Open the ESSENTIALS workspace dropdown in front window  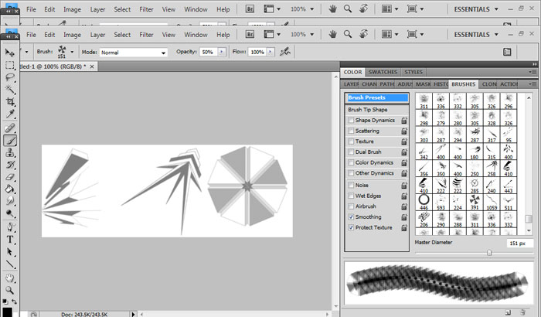[476, 35]
